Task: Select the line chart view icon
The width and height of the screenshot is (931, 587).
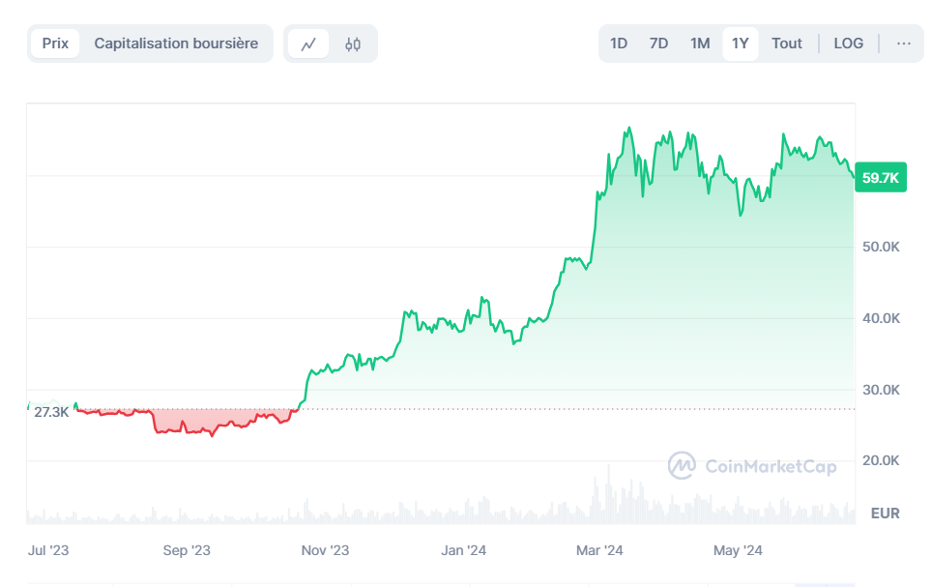Action: coord(309,44)
